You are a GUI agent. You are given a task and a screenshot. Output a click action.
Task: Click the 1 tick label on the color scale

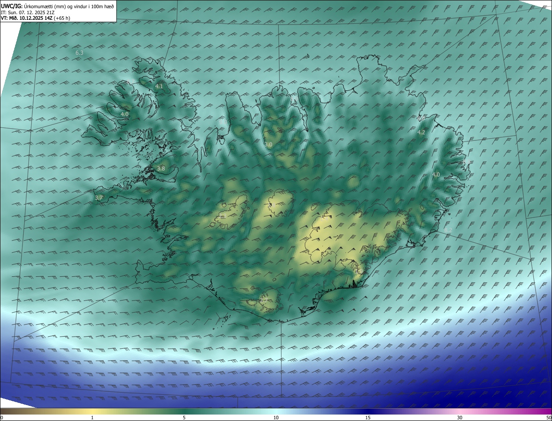click(x=92, y=418)
